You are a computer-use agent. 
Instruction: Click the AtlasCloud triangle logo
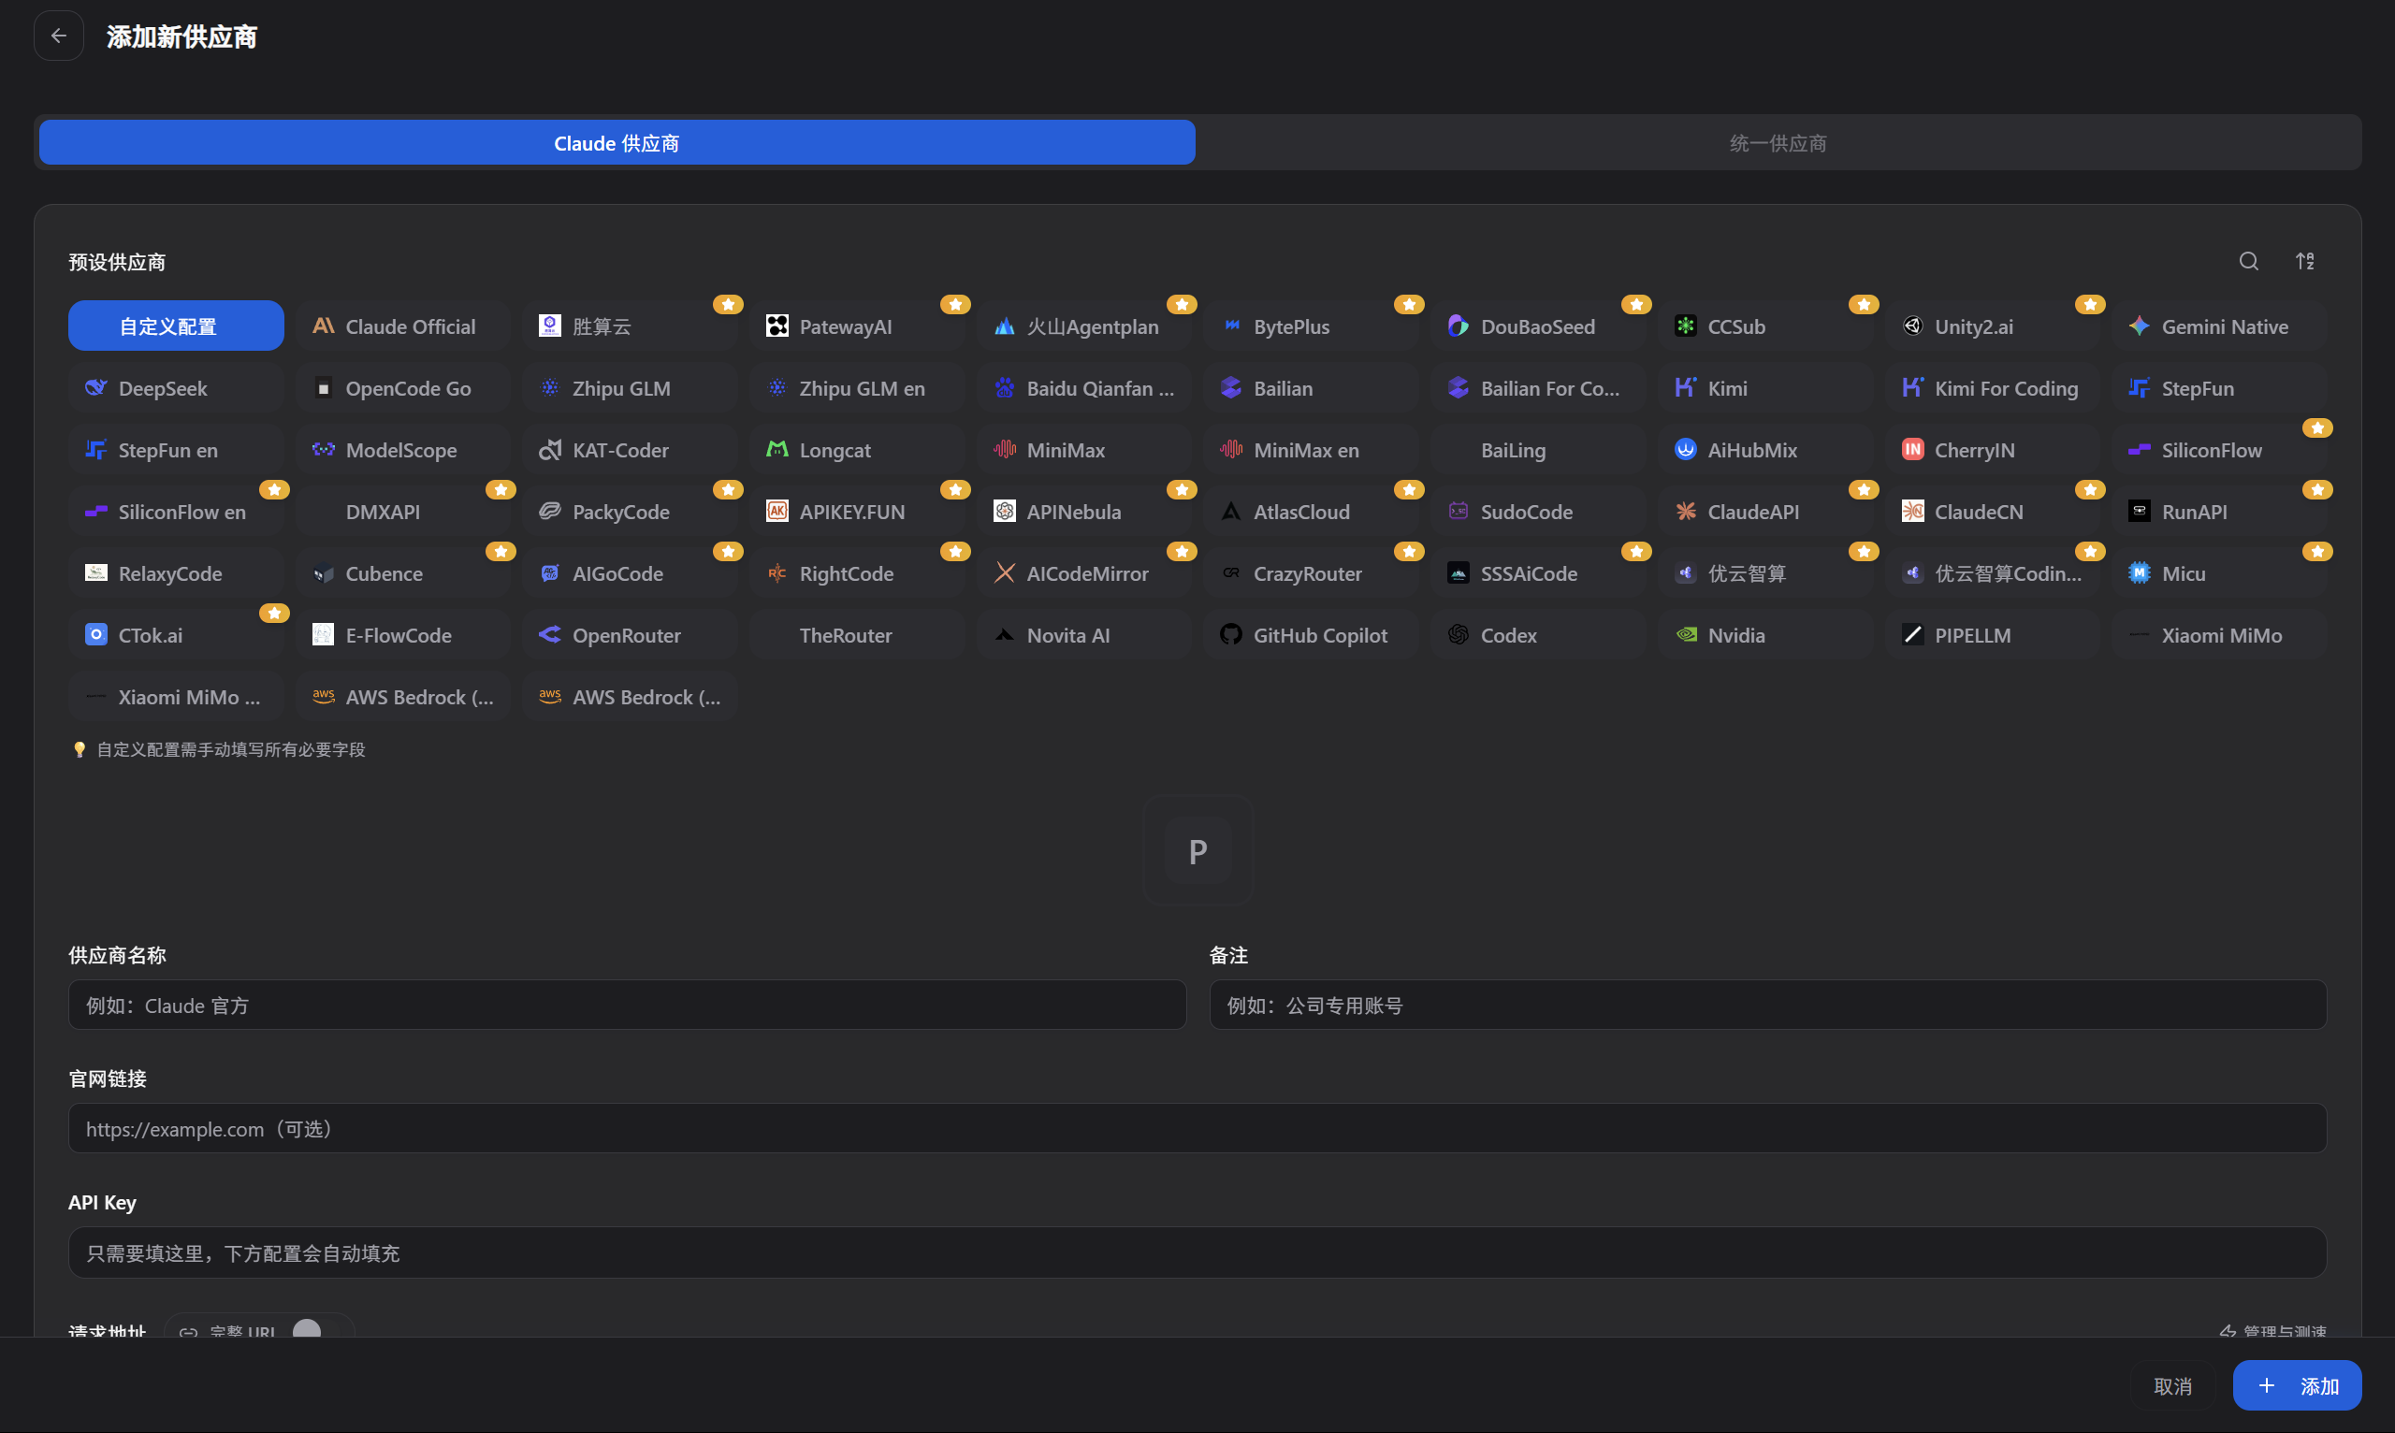[1231, 512]
